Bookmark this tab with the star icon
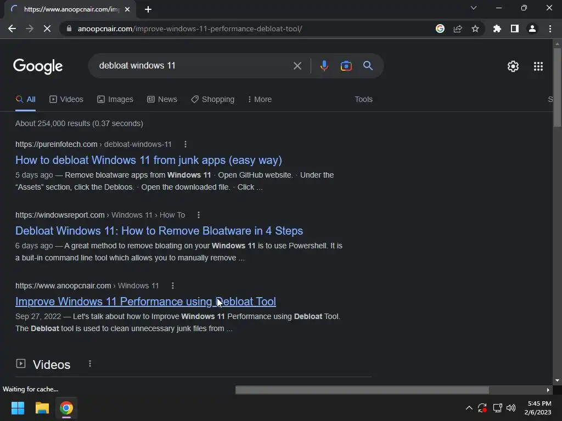The width and height of the screenshot is (562, 421). click(475, 29)
